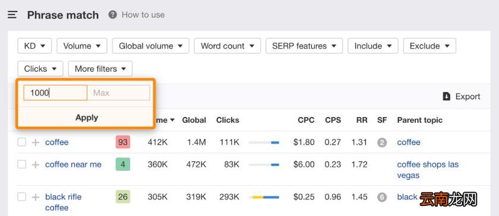This screenshot has width=499, height=216.
Task: Open SERP features badge for black rifle coffee
Action: pos(382,197)
